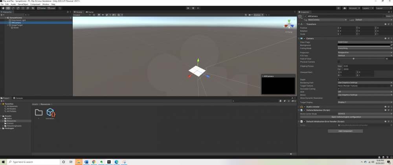Click the Pause button
Screen dimensions: 393x165
[193, 8]
